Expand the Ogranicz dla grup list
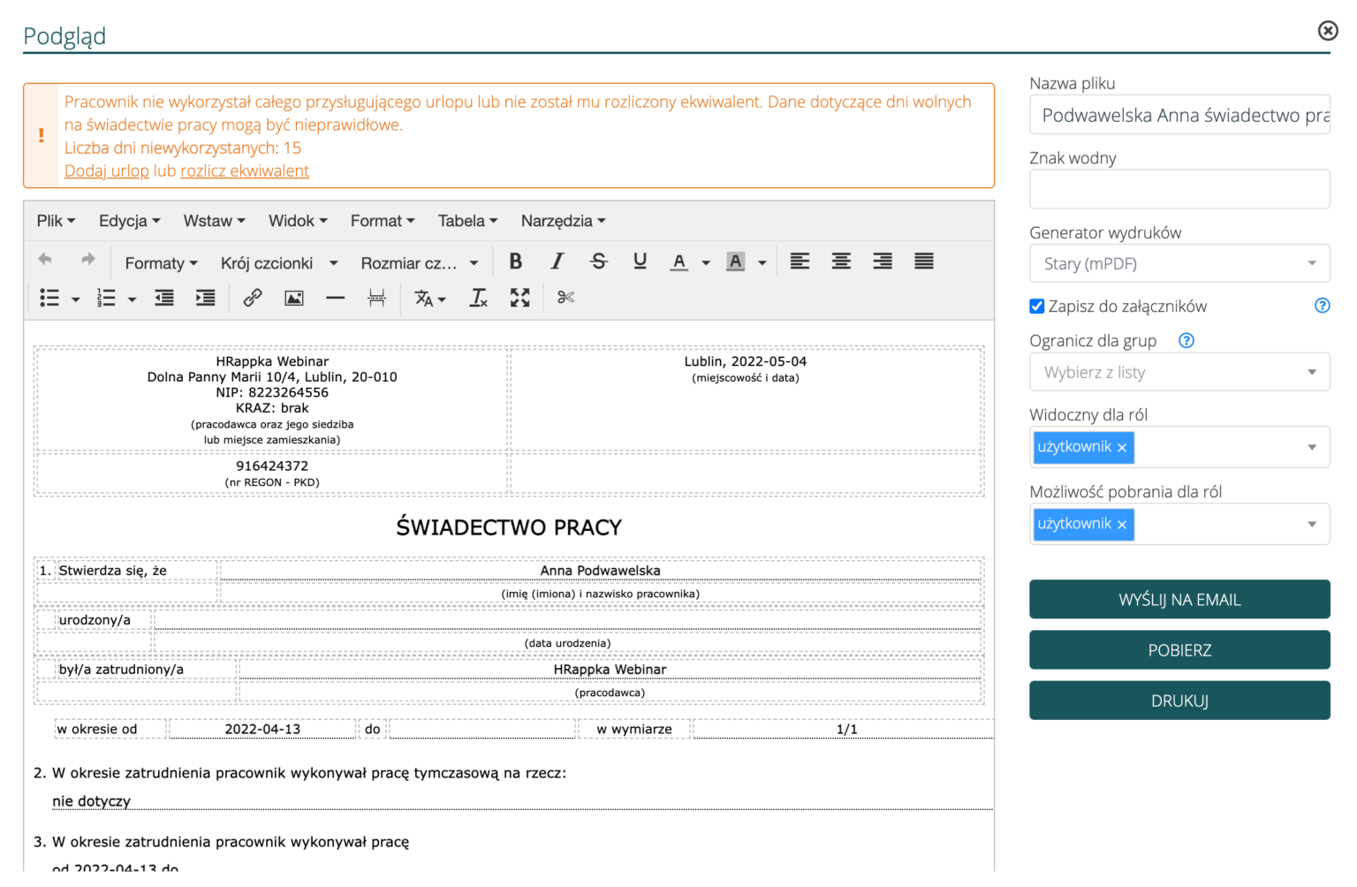Screen dimensions: 1357x887 pos(1179,372)
